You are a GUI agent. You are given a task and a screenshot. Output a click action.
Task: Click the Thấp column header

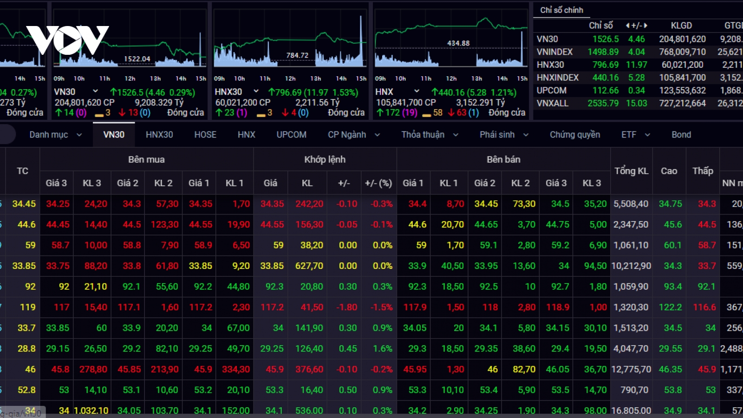(x=703, y=171)
